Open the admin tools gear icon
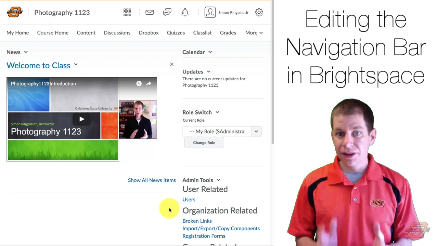This screenshot has height=246, width=438. (259, 13)
